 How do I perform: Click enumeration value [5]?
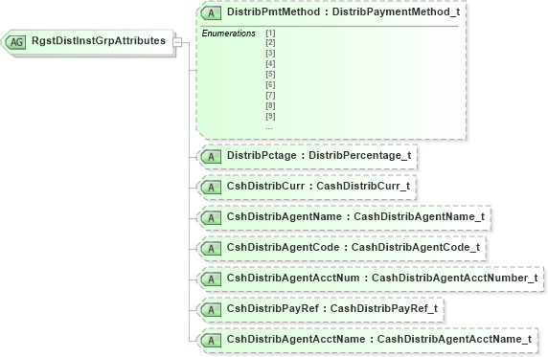click(270, 74)
